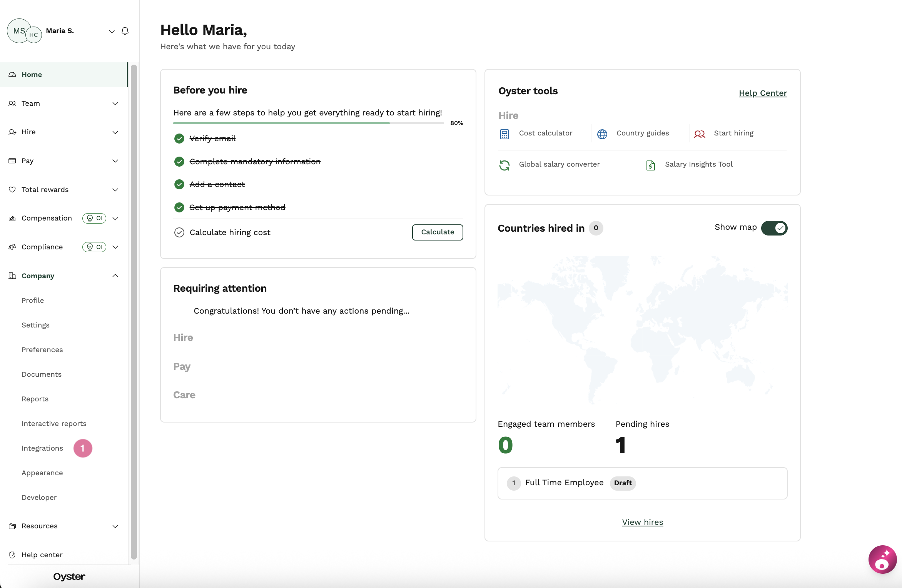
Task: Open Documents in the sidebar
Action: 42,374
